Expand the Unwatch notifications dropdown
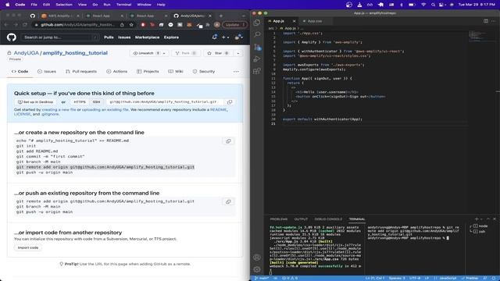Viewport: 500px width, 281px height. coord(150,53)
